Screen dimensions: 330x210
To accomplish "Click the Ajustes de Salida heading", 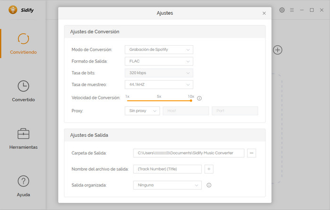I will [89, 135].
